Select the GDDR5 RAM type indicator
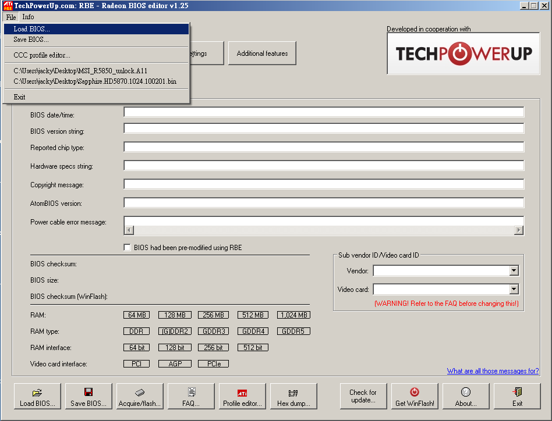The width and height of the screenshot is (552, 421). [293, 331]
